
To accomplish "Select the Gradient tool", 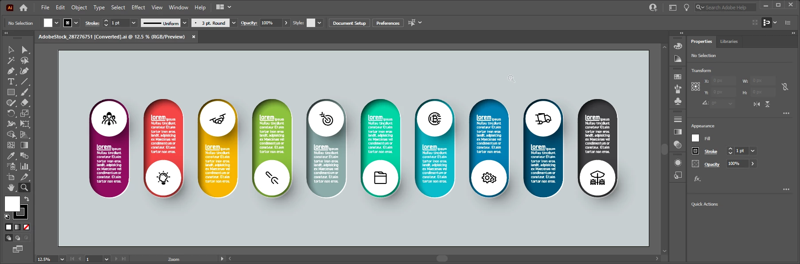I will point(25,145).
